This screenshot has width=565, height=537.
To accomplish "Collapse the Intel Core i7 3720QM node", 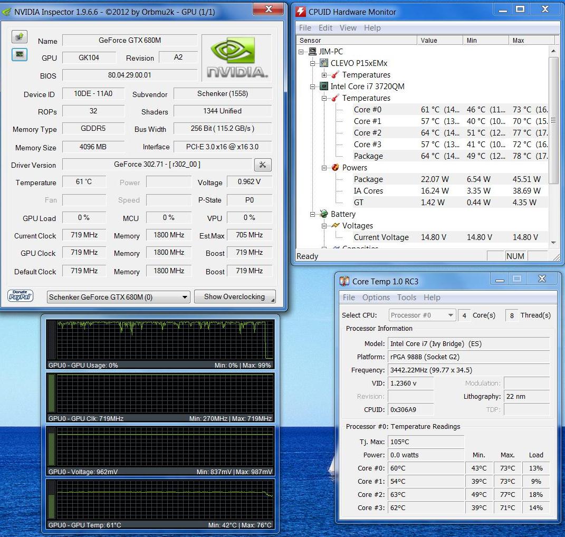I will 313,87.
